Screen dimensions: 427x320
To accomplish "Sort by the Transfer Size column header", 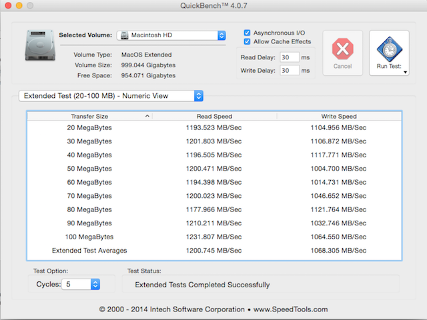I will coord(89,117).
